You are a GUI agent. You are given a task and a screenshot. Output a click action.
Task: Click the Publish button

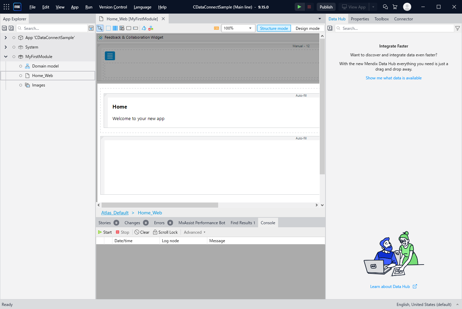[x=326, y=7]
